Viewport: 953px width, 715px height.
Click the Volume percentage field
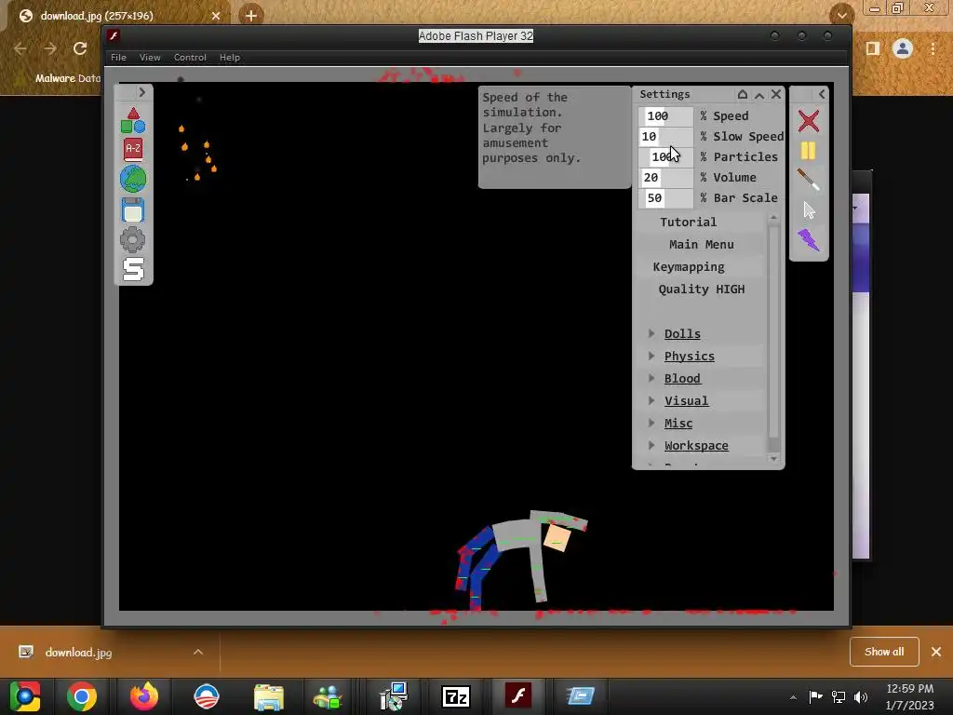(x=665, y=178)
